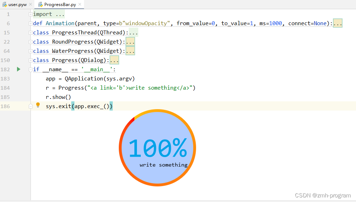This screenshot has width=356, height=202.
Task: Click 'r.show()' on line 185
Action: [x=59, y=97]
